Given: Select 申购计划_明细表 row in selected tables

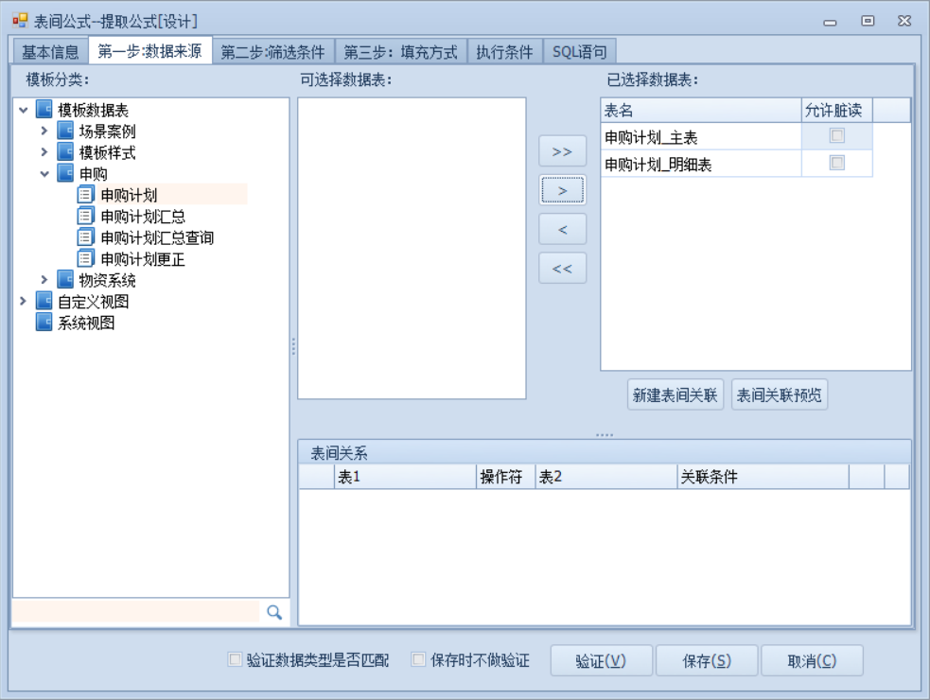Looking at the screenshot, I should click(700, 165).
